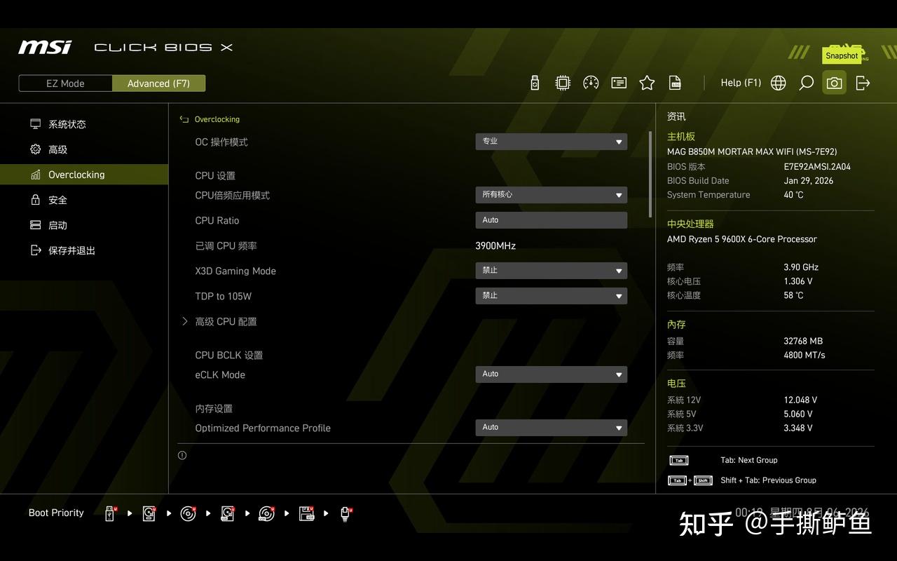Click the info circle icon below settings list
Viewport: 897px width, 561px height.
pyautogui.click(x=182, y=455)
